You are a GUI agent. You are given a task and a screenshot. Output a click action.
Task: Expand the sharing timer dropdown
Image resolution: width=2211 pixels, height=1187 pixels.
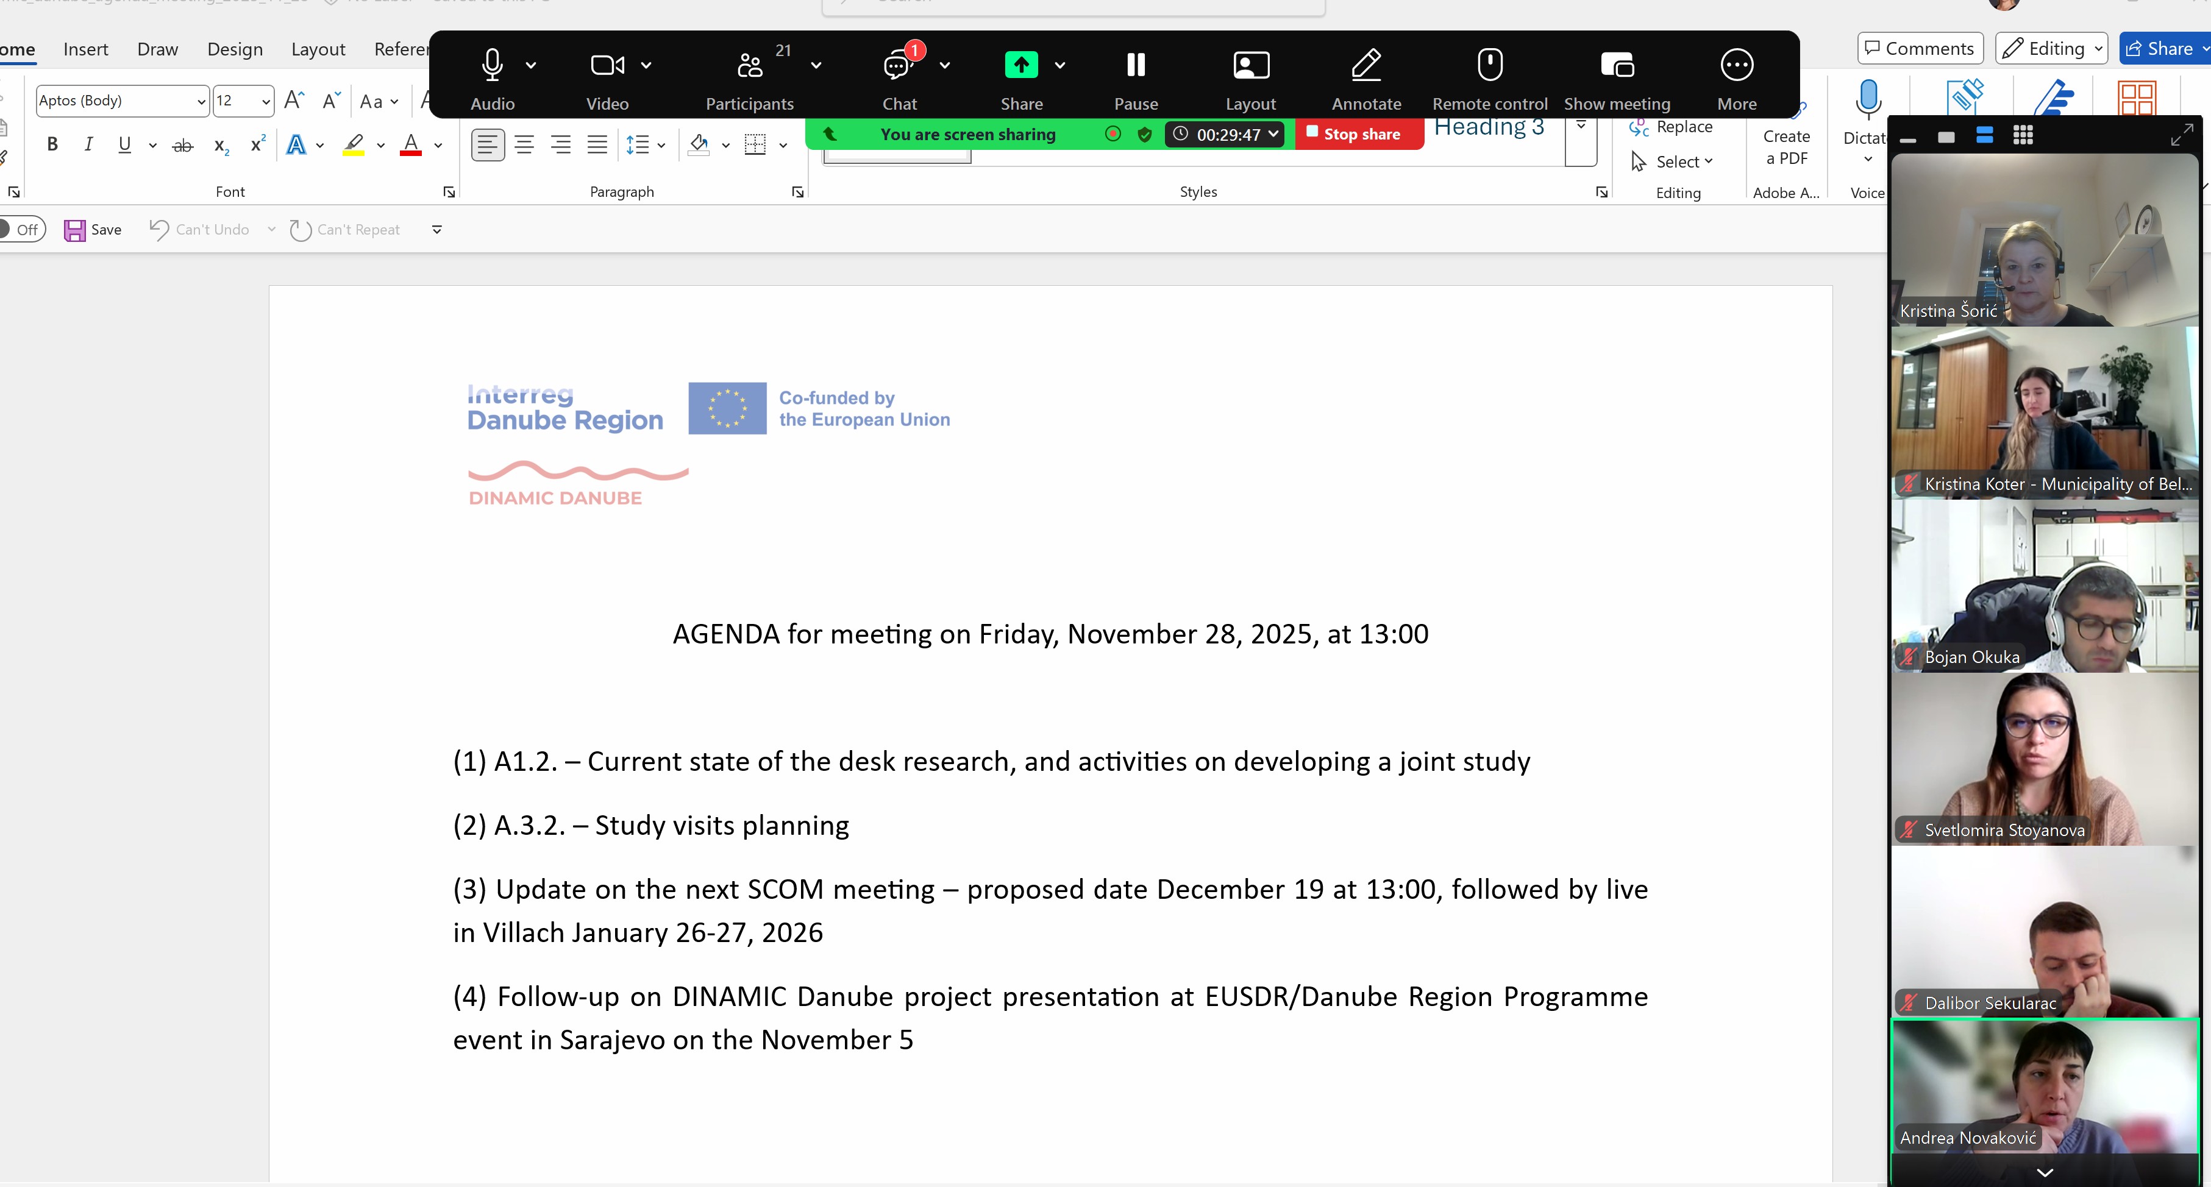1273,134
